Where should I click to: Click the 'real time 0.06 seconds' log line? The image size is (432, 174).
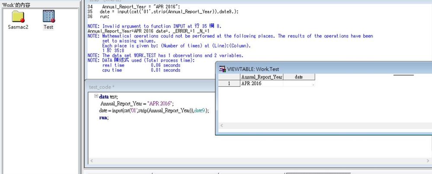[x=141, y=66]
